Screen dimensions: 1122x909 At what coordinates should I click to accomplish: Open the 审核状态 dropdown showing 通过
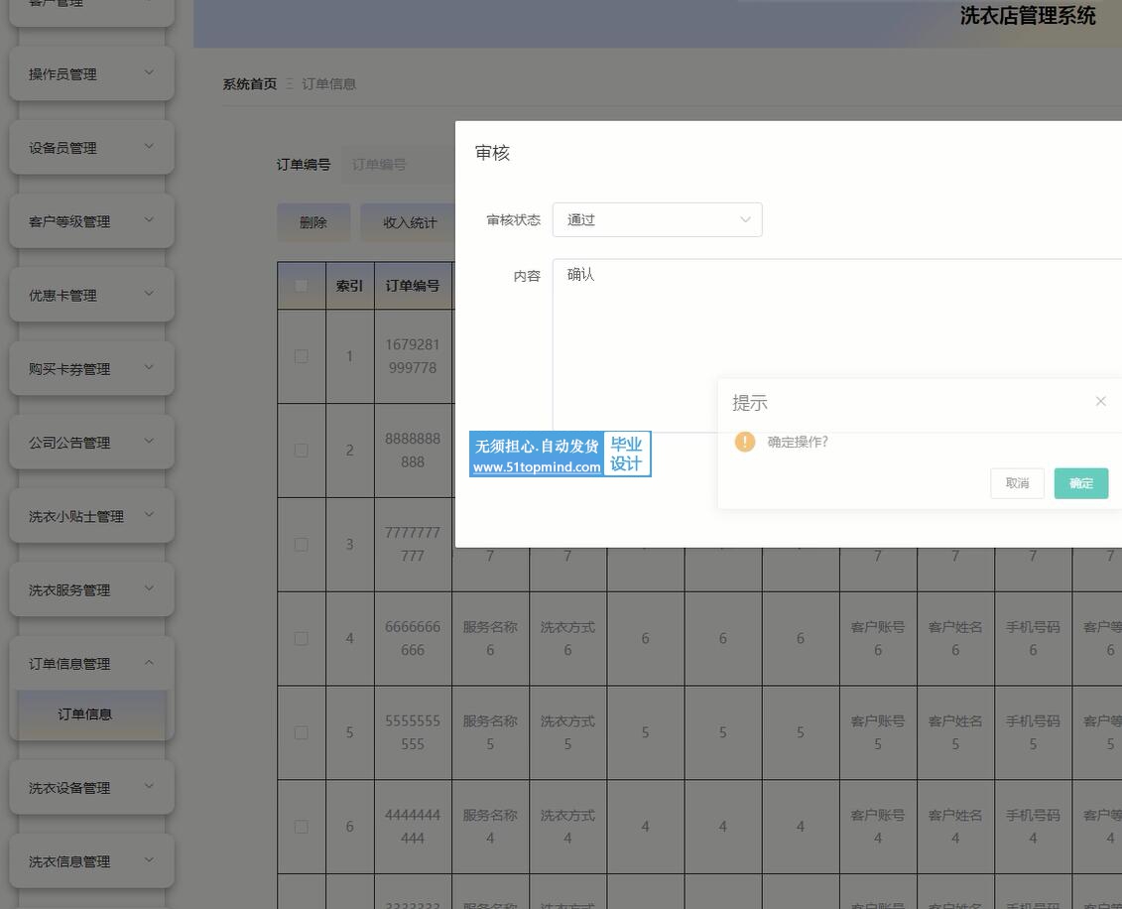point(657,219)
